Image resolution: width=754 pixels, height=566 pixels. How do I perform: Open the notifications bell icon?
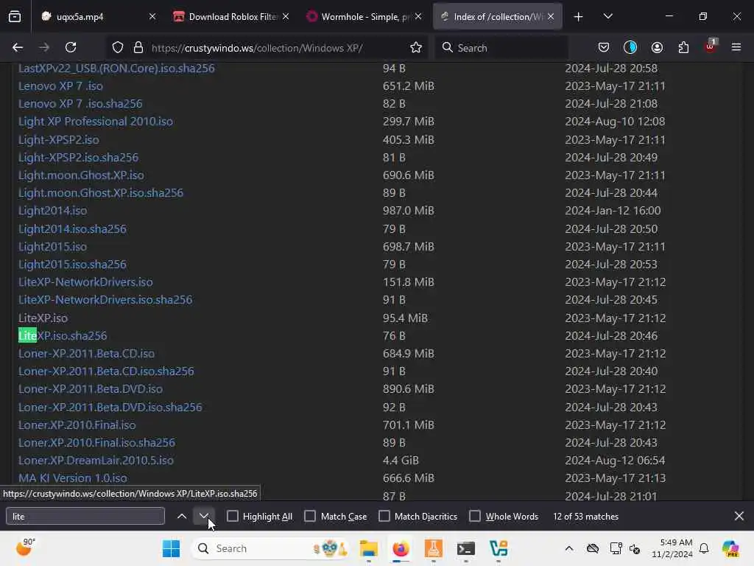(704, 548)
